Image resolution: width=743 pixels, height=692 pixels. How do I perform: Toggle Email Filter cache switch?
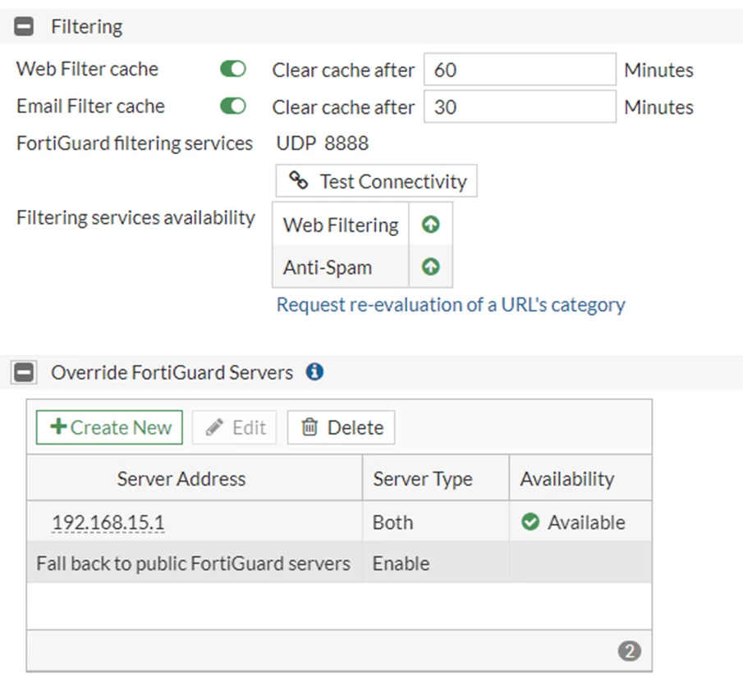232,106
